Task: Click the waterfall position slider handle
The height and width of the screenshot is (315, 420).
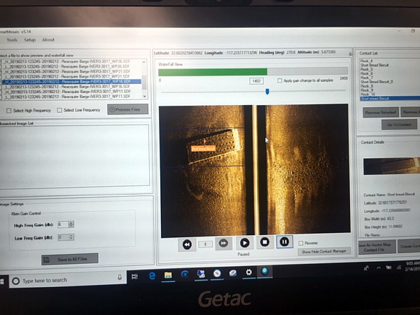Action: click(x=267, y=92)
